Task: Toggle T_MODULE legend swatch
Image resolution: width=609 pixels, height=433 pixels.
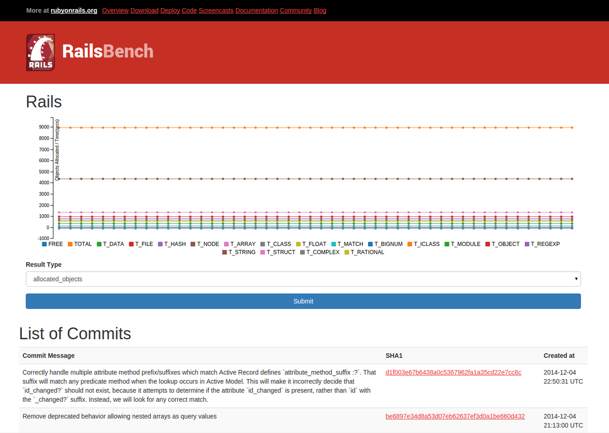Action: (x=447, y=244)
